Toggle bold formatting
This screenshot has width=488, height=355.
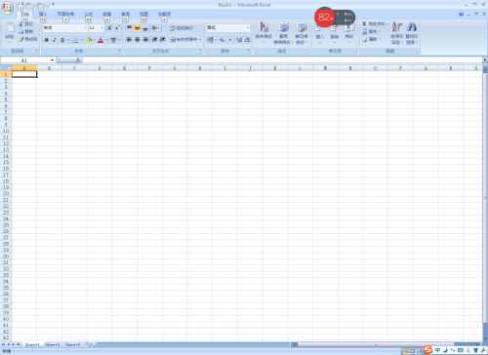point(46,40)
